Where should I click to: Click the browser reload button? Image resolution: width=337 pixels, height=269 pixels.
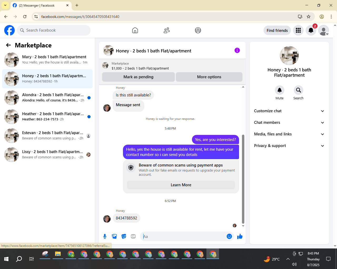[25, 17]
